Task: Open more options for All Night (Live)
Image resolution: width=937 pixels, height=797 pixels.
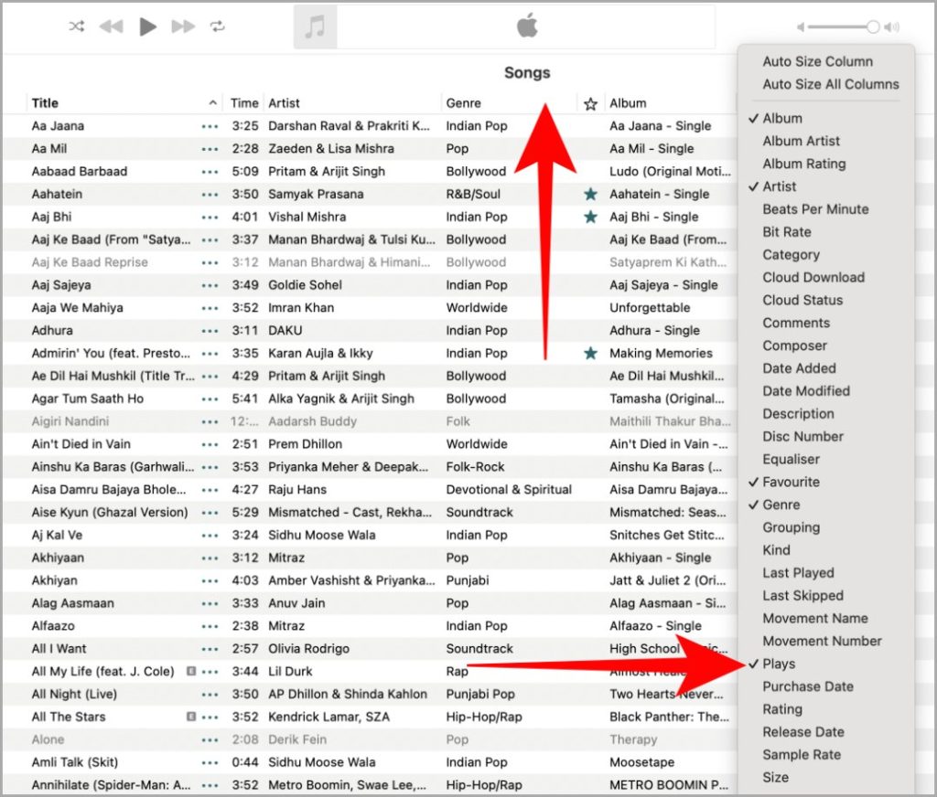Action: tap(210, 695)
